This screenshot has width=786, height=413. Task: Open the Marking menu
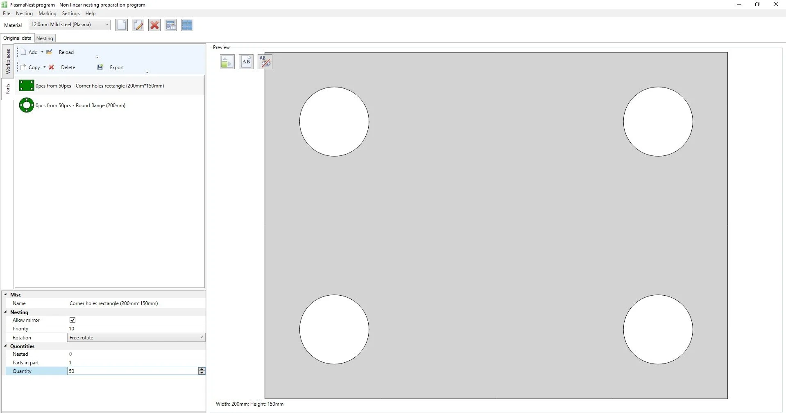coord(48,13)
